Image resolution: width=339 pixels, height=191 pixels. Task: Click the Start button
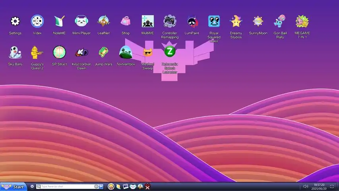14,187
